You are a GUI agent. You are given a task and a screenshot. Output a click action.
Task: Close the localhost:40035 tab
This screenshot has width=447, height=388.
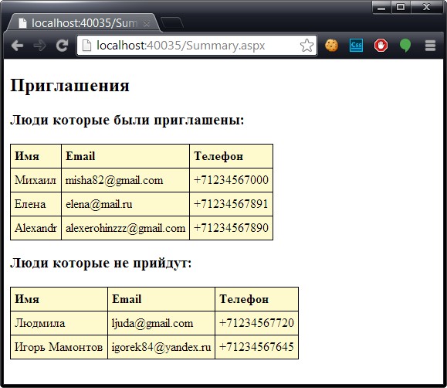tap(147, 24)
